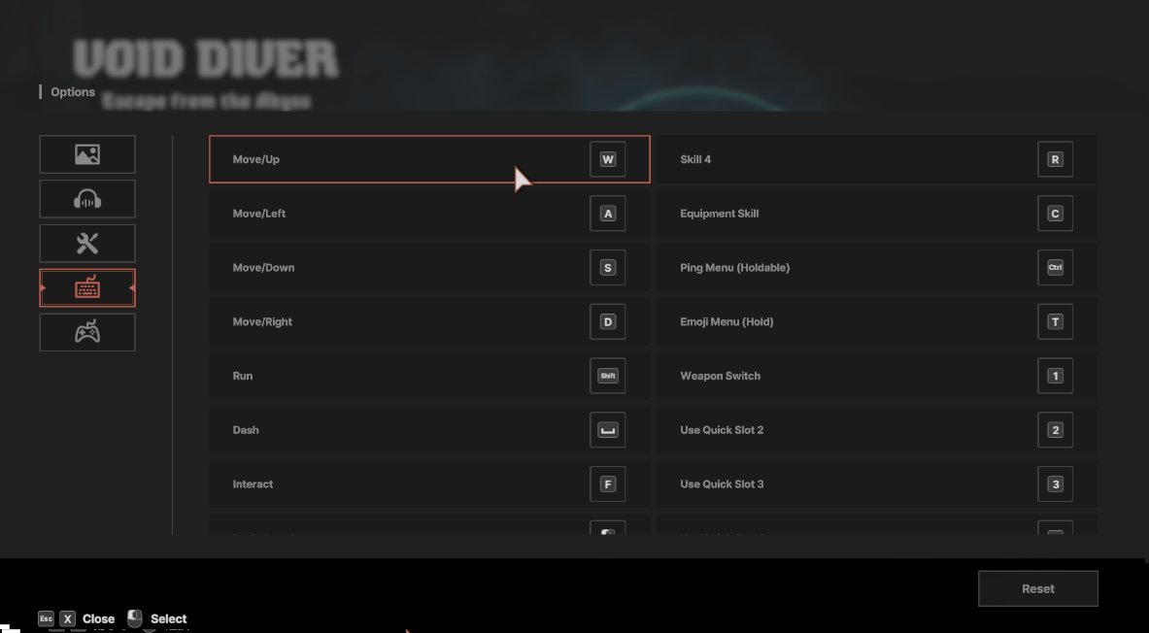Image resolution: width=1149 pixels, height=633 pixels.
Task: Click the mouse icon beside Select
Action: click(x=135, y=619)
